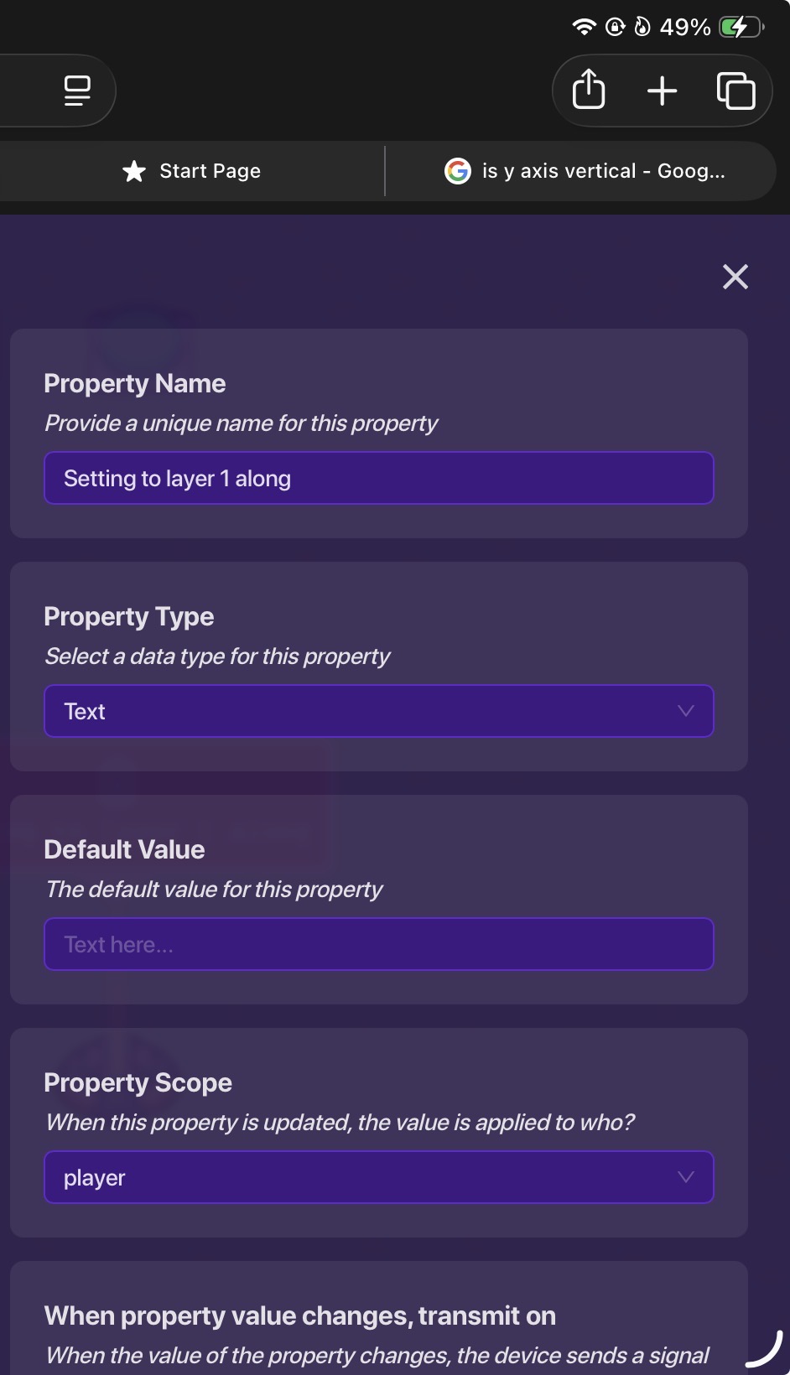Expand the Property Scope player dropdown

coord(378,1177)
